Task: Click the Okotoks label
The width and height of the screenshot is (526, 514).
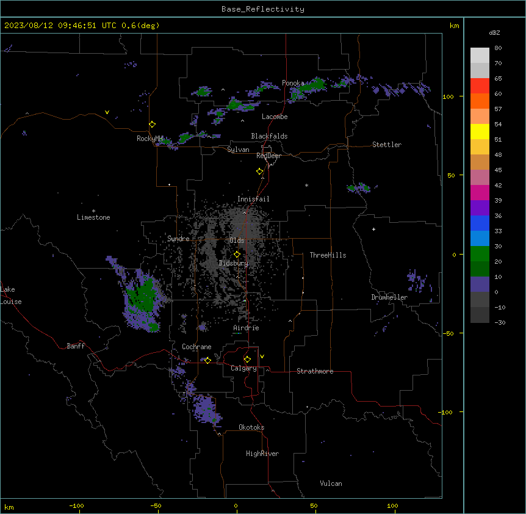Action: pos(251,427)
